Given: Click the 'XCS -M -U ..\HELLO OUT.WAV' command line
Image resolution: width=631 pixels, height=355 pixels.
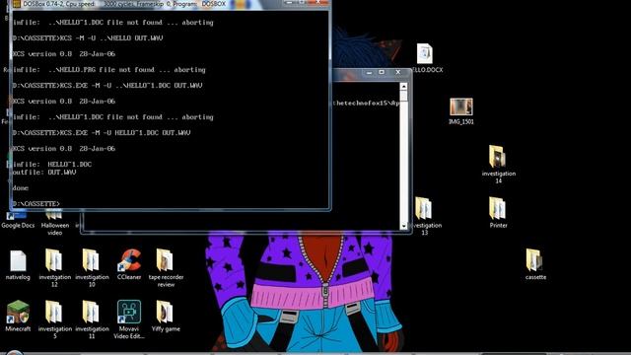Looking at the screenshot, I should click(x=88, y=38).
